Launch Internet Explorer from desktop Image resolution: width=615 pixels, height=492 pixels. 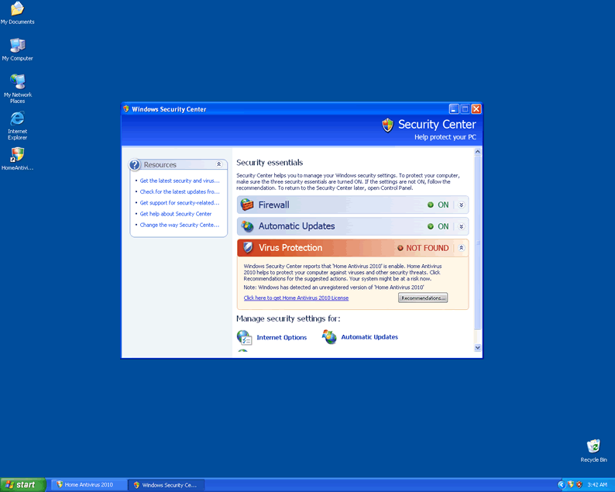(17, 119)
